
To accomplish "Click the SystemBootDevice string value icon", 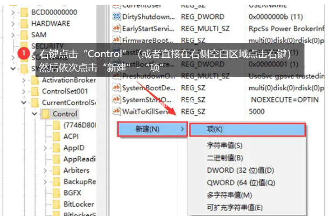I will pos(116,87).
